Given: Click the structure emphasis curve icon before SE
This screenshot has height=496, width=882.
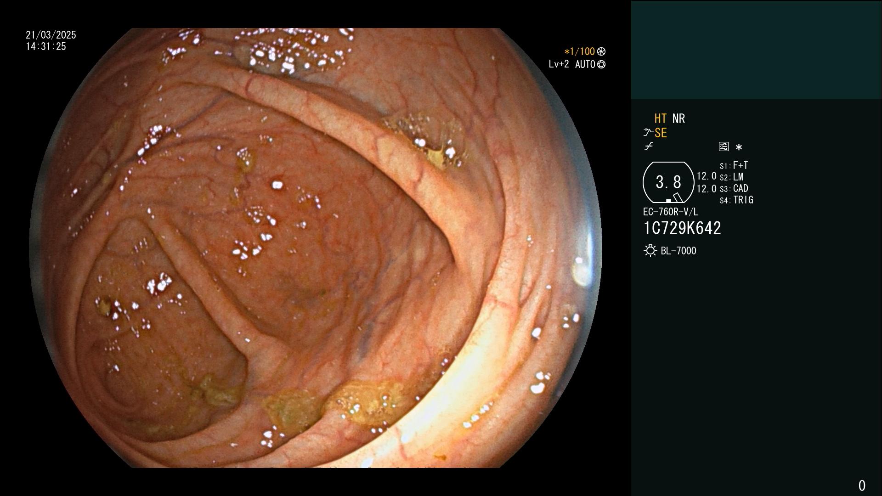Looking at the screenshot, I should [x=648, y=133].
